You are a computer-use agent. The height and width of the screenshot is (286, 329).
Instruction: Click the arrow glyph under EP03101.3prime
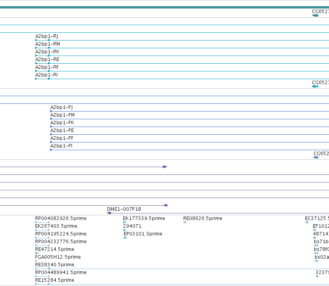(126, 238)
